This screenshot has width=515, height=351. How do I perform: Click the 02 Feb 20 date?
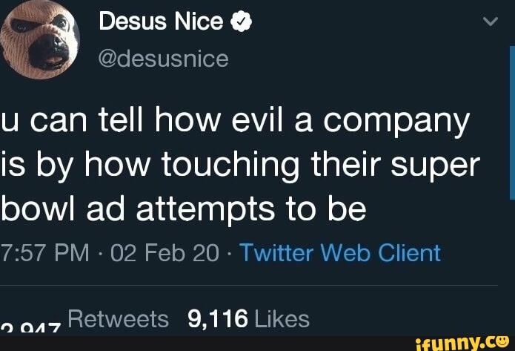tap(162, 252)
